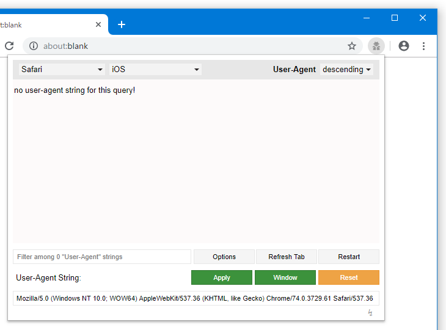The height and width of the screenshot is (330, 446).
Task: Open the User-Agent Switcher extension icon
Action: tap(376, 46)
